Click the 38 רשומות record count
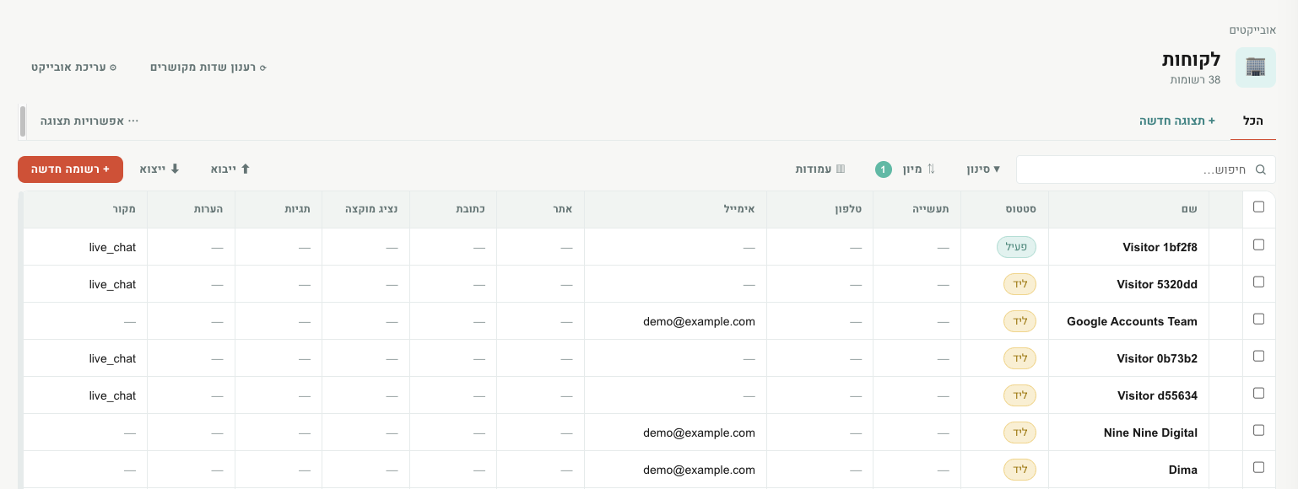Viewport: 1298px width, 489px height. pos(1195,79)
